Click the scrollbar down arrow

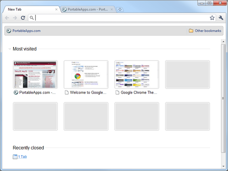click(x=223, y=166)
